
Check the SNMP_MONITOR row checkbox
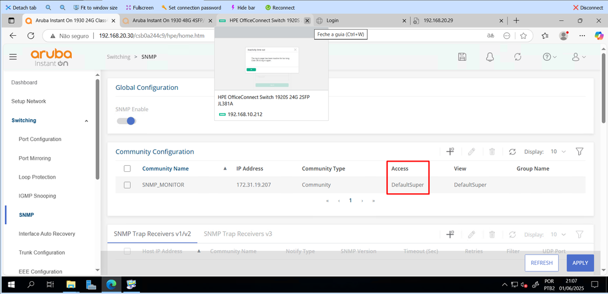tap(127, 185)
